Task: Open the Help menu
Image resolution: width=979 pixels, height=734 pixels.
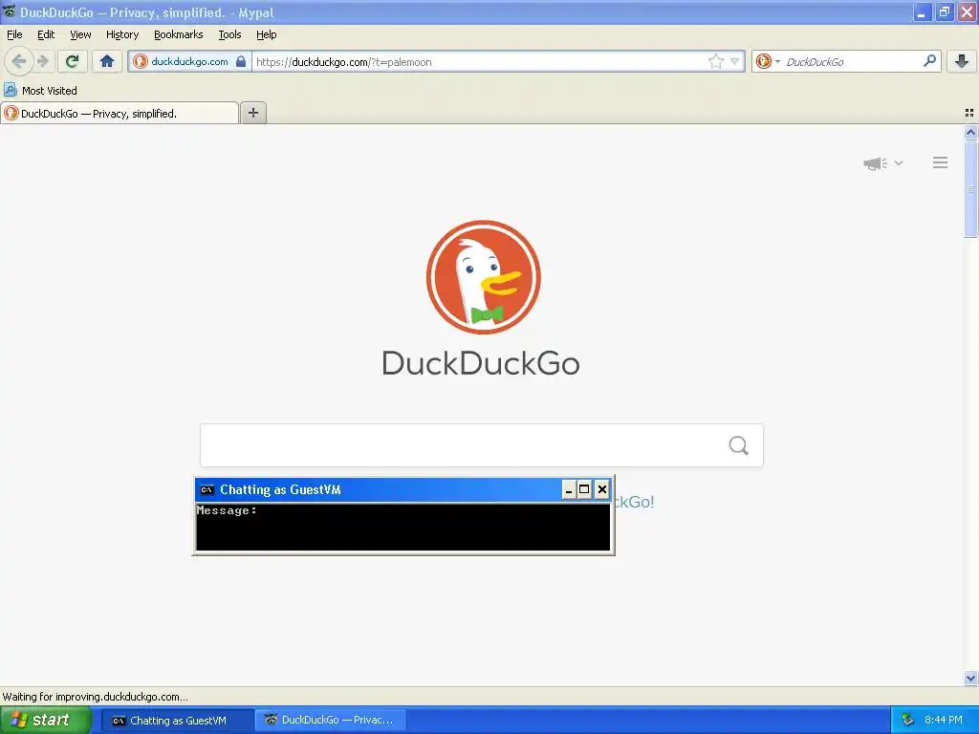Action: (266, 34)
